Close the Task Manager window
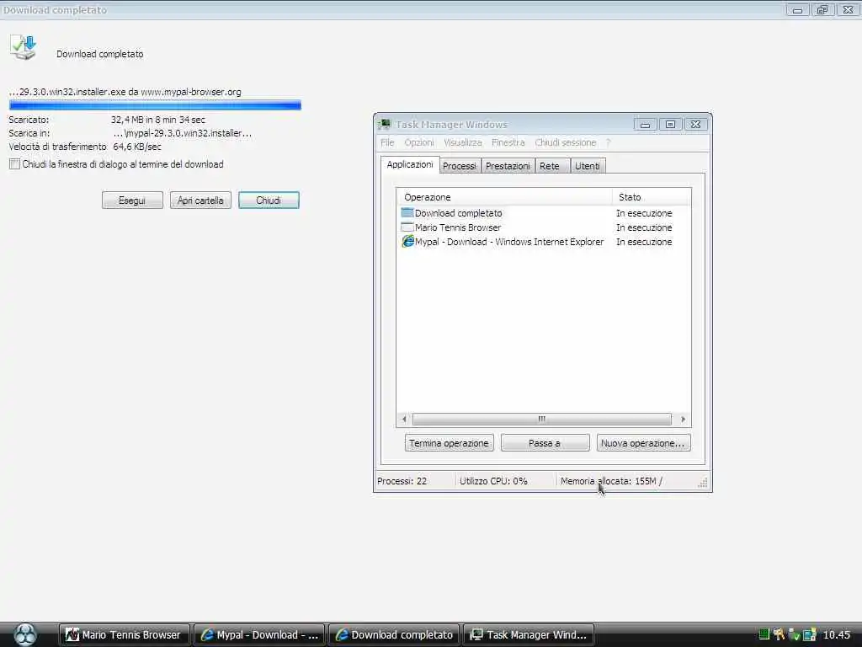 coord(695,125)
